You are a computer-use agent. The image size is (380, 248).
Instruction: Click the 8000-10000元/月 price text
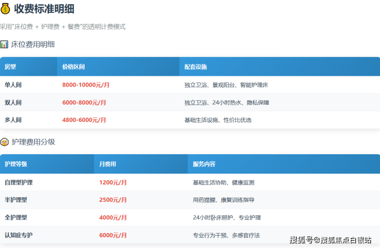click(x=86, y=85)
